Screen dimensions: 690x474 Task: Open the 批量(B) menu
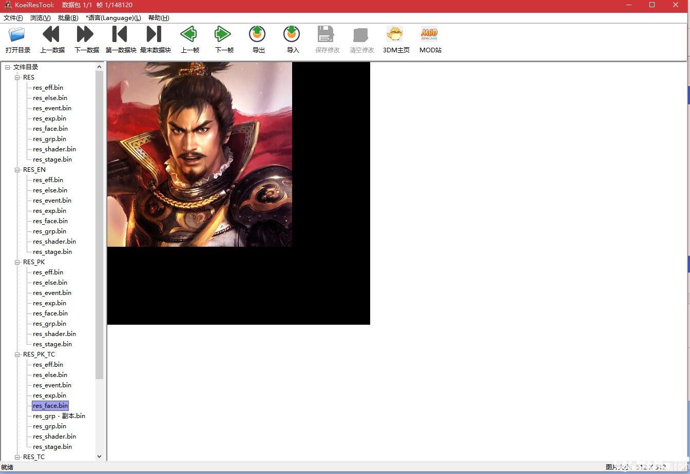(68, 18)
